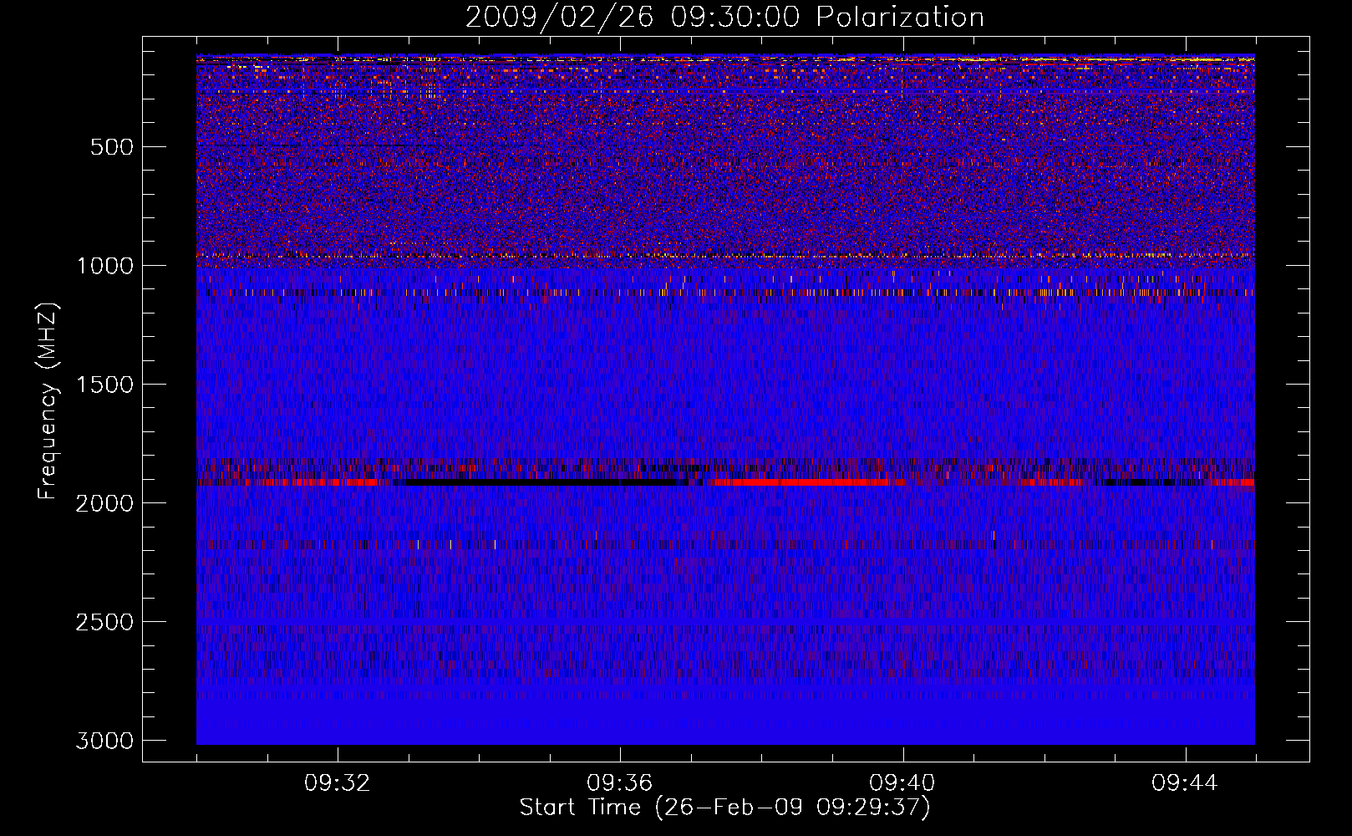Click the 1000 frequency tick label

(x=104, y=266)
